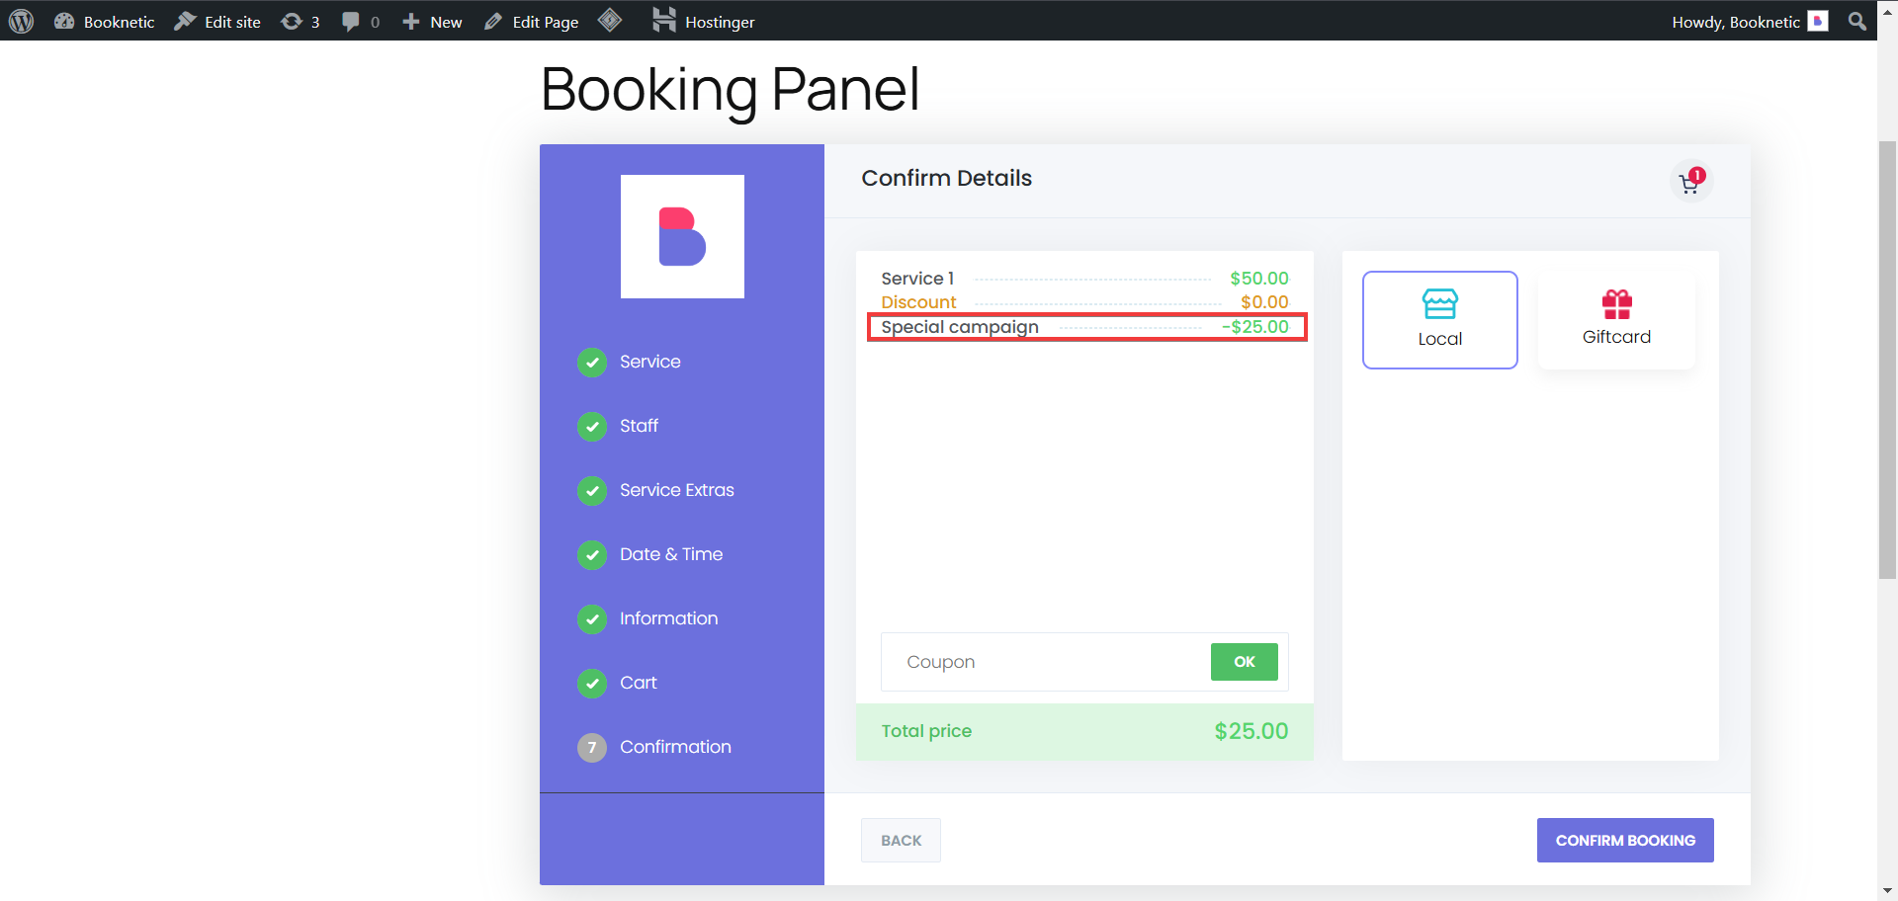Open the shopping cart icon with badge

click(x=1690, y=182)
